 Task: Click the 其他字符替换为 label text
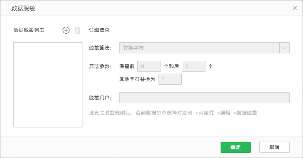[137, 79]
